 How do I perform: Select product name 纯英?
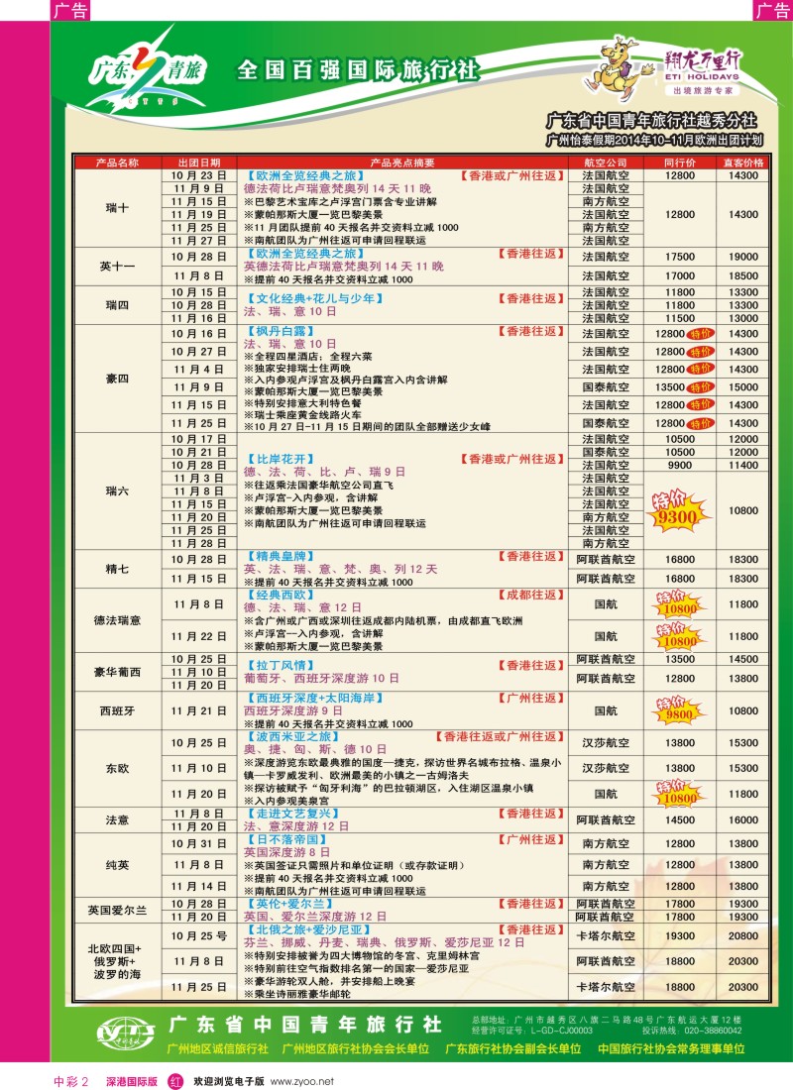[x=117, y=865]
